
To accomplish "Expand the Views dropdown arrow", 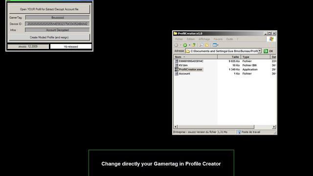I will point(218,45).
